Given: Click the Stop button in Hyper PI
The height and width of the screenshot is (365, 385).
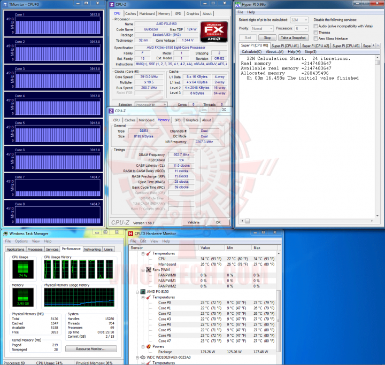Looking at the screenshot, I should 267,38.
